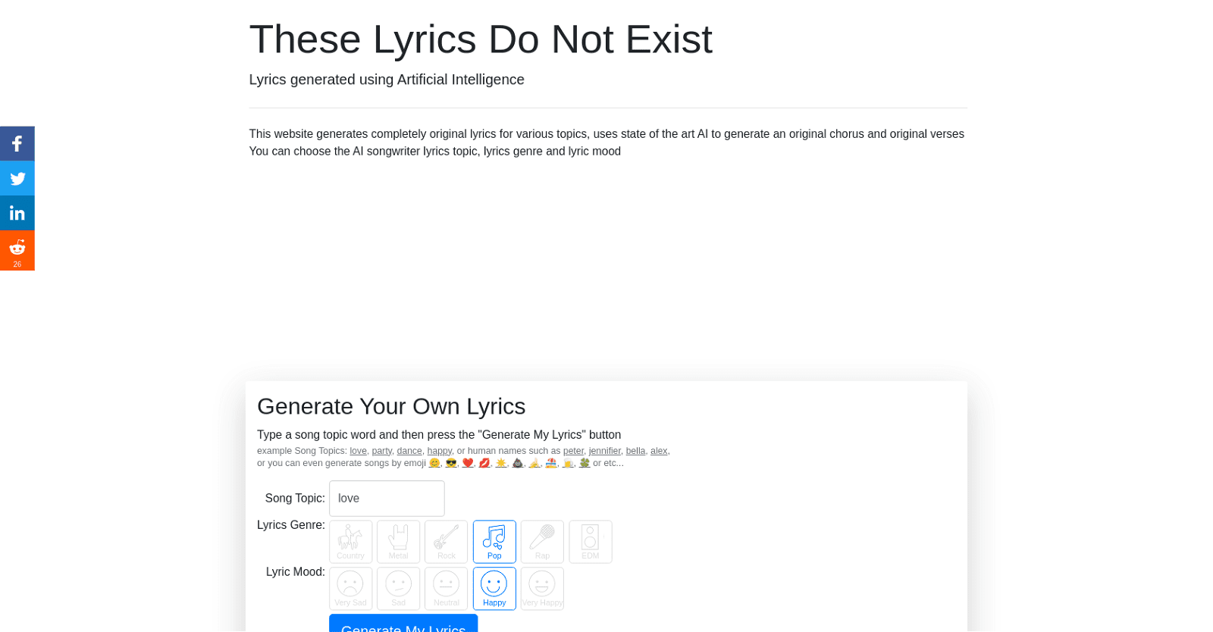The height and width of the screenshot is (632, 1213).
Task: Click the 'bella' name topic link
Action: point(636,450)
